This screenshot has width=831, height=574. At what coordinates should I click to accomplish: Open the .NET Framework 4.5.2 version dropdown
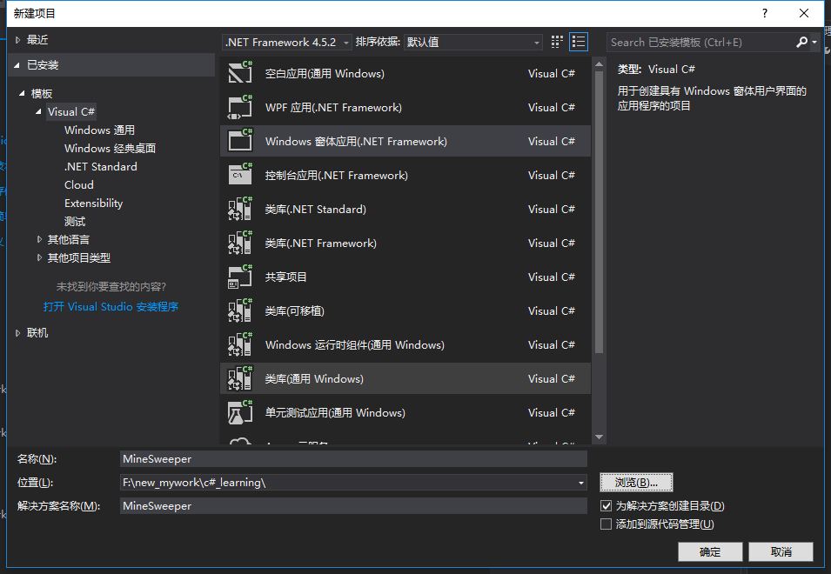pyautogui.click(x=286, y=42)
